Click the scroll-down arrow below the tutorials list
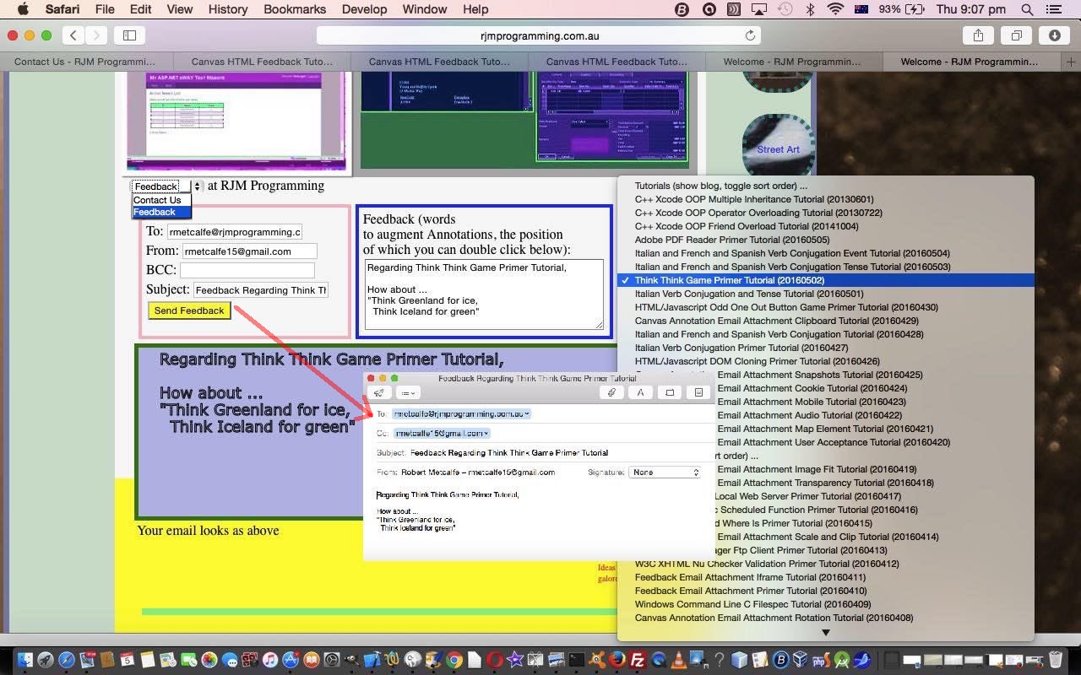Viewport: 1081px width, 675px height. 826,632
